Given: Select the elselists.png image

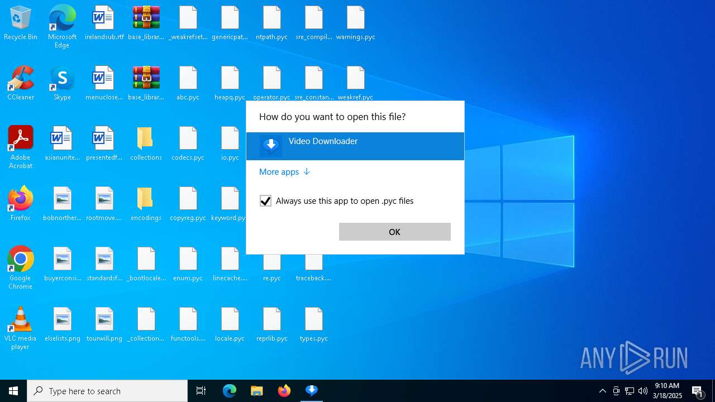Looking at the screenshot, I should click(x=62, y=325).
